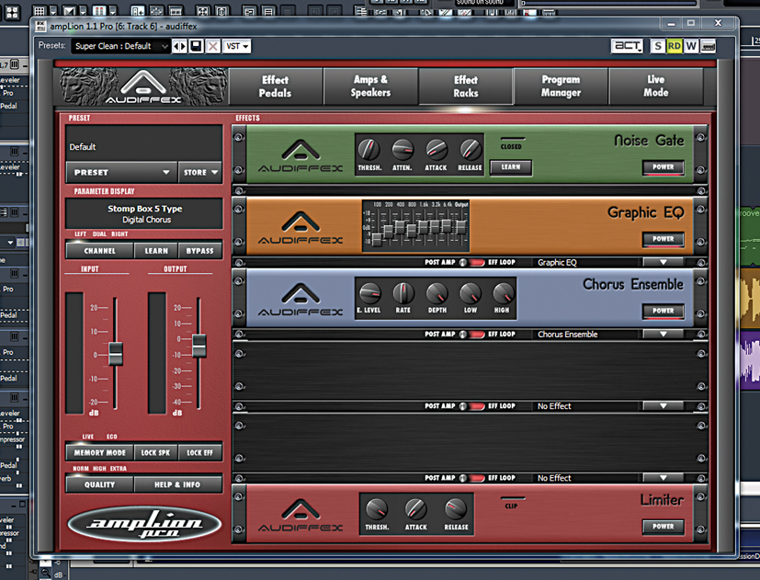Image resolution: width=760 pixels, height=580 pixels.
Task: Switch to the Effect Pedals tab
Action: 276,86
